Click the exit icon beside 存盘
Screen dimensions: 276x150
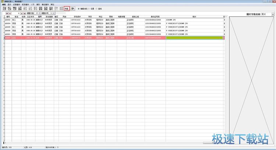73,8
